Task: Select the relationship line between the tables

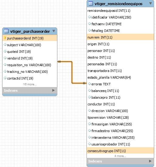Action: pyautogui.click(x=72, y=73)
